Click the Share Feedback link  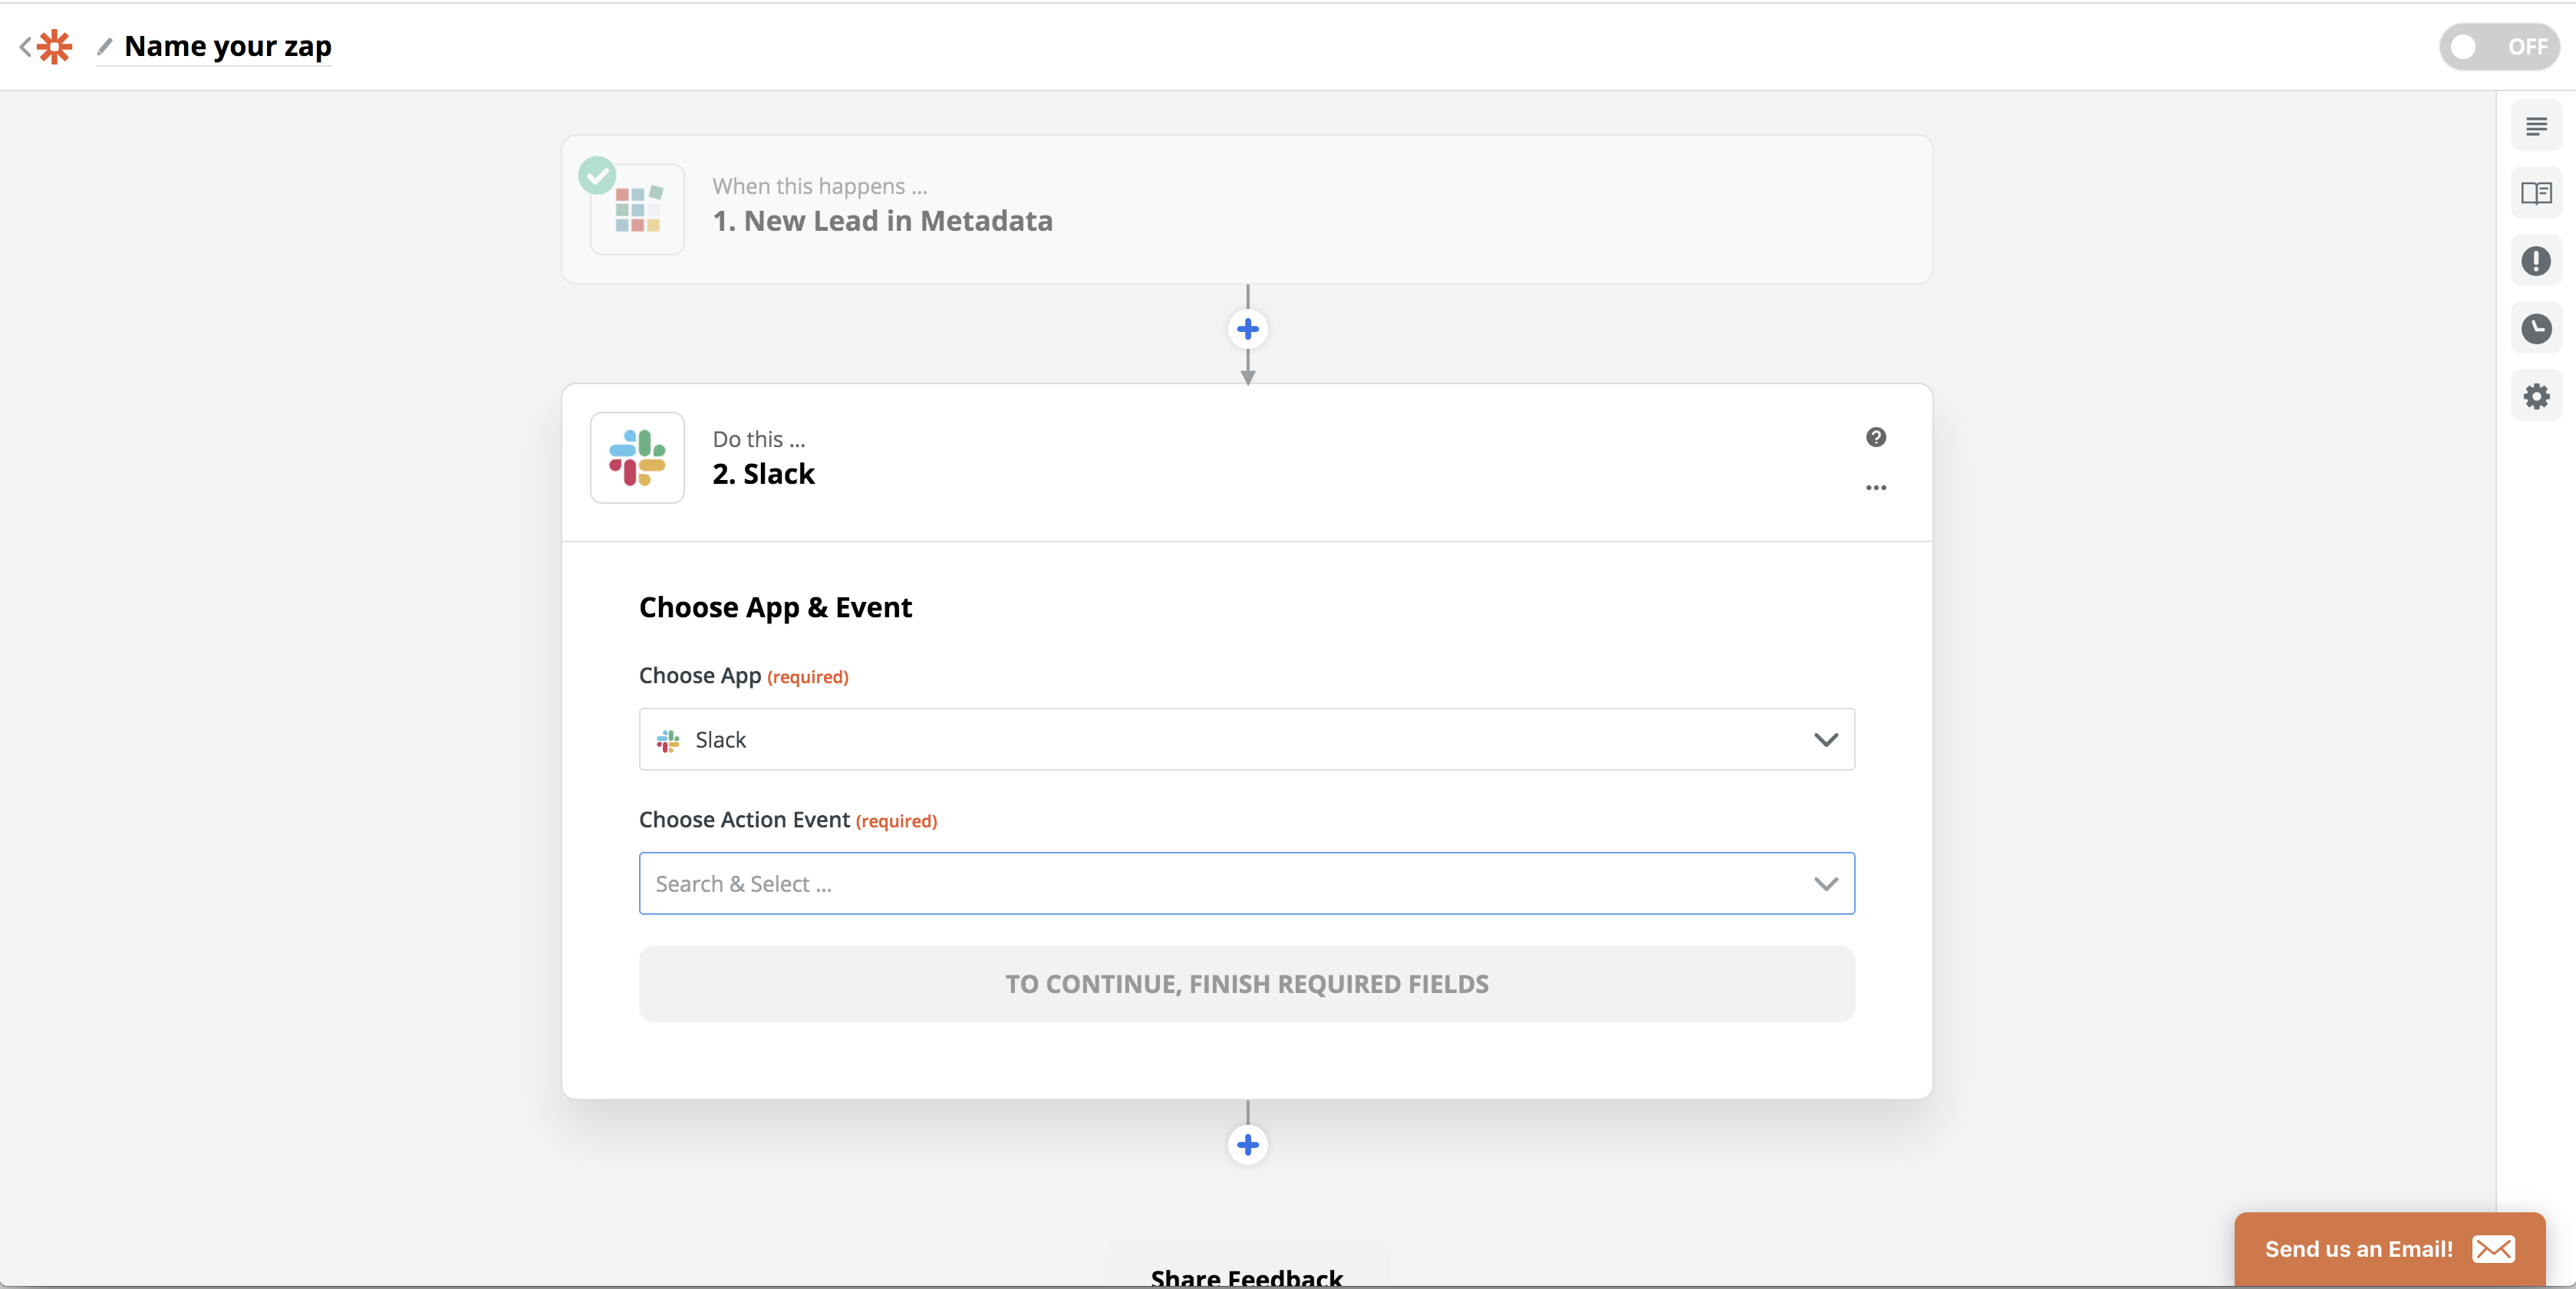click(1246, 1276)
